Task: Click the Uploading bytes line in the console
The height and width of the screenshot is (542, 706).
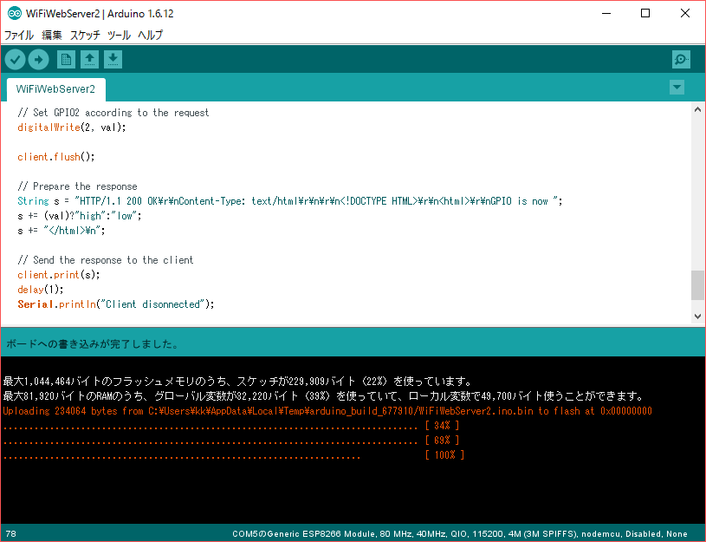Action: pyautogui.click(x=327, y=411)
